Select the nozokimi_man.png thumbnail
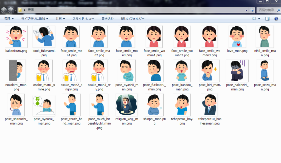The height and width of the screenshot is (163, 281). [16, 71]
